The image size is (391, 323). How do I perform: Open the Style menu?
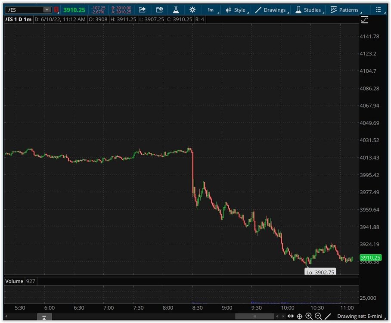pos(236,9)
